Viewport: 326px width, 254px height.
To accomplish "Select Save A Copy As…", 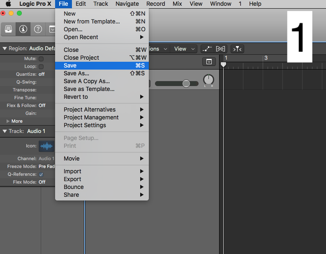I will tap(102, 82).
